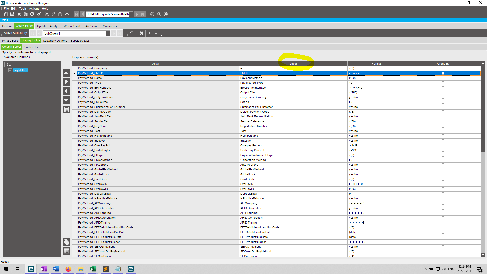
Task: Move subquery up with the up arrow
Action: 149,33
